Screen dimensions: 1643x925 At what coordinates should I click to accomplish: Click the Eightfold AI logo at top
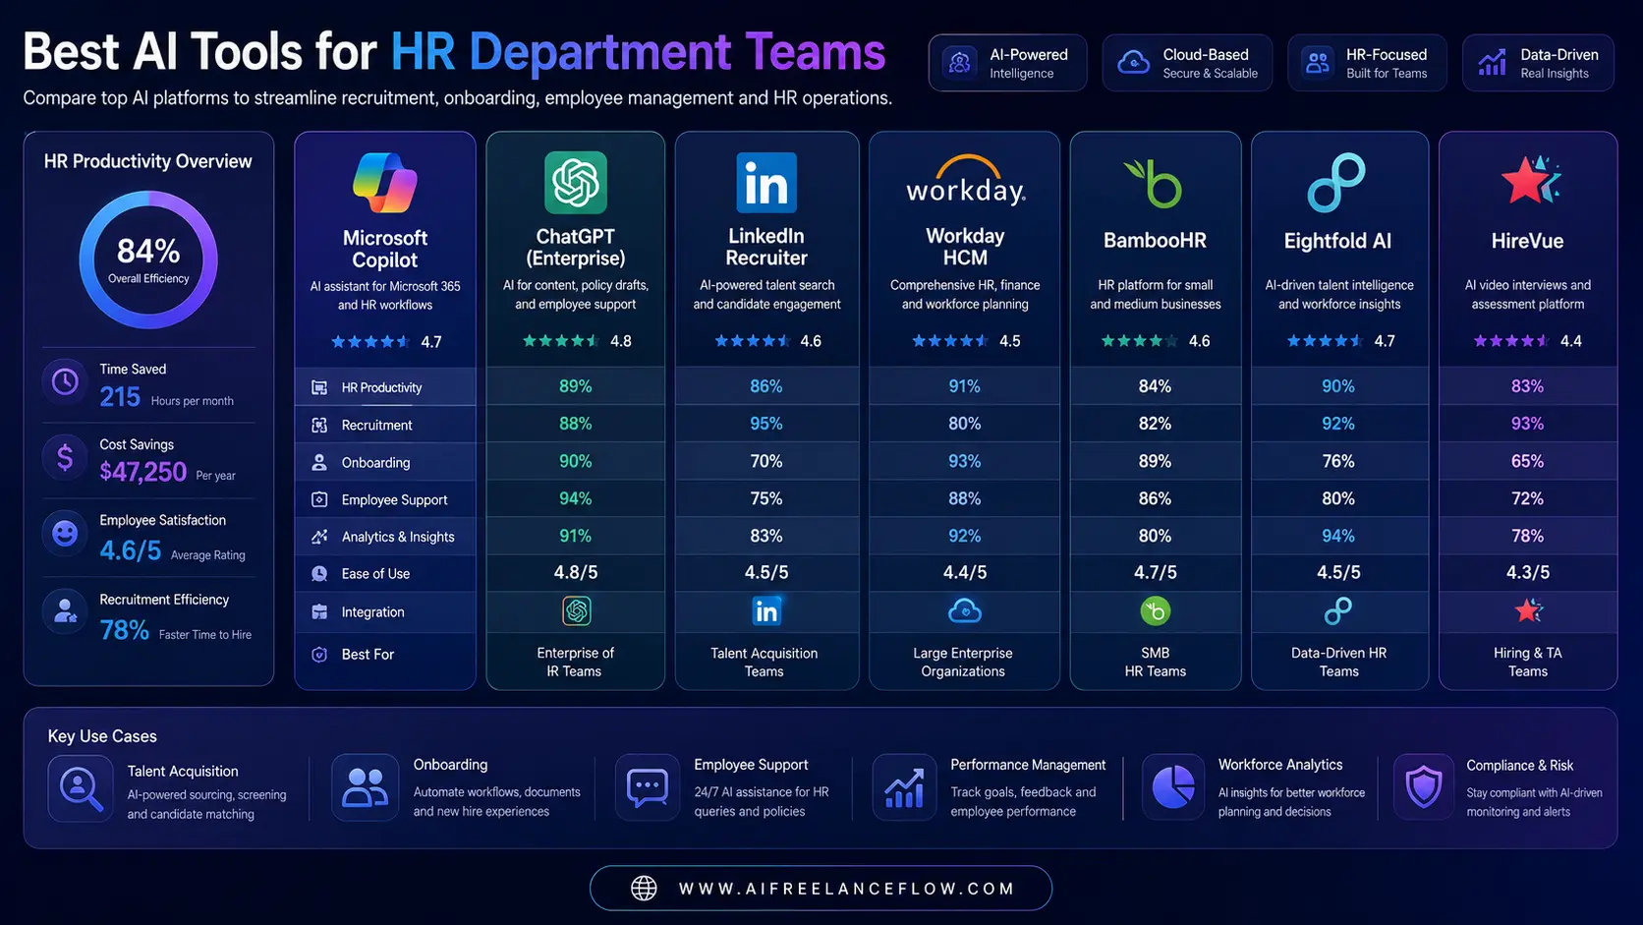click(1336, 183)
